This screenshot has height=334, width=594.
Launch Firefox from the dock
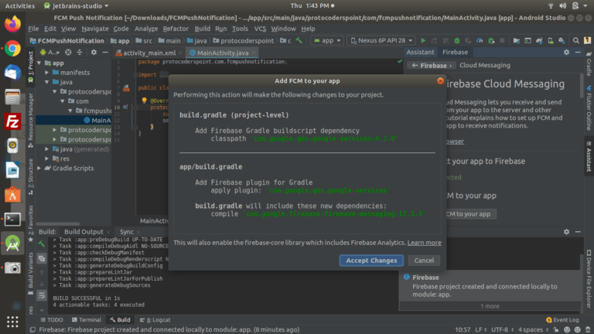point(12,24)
